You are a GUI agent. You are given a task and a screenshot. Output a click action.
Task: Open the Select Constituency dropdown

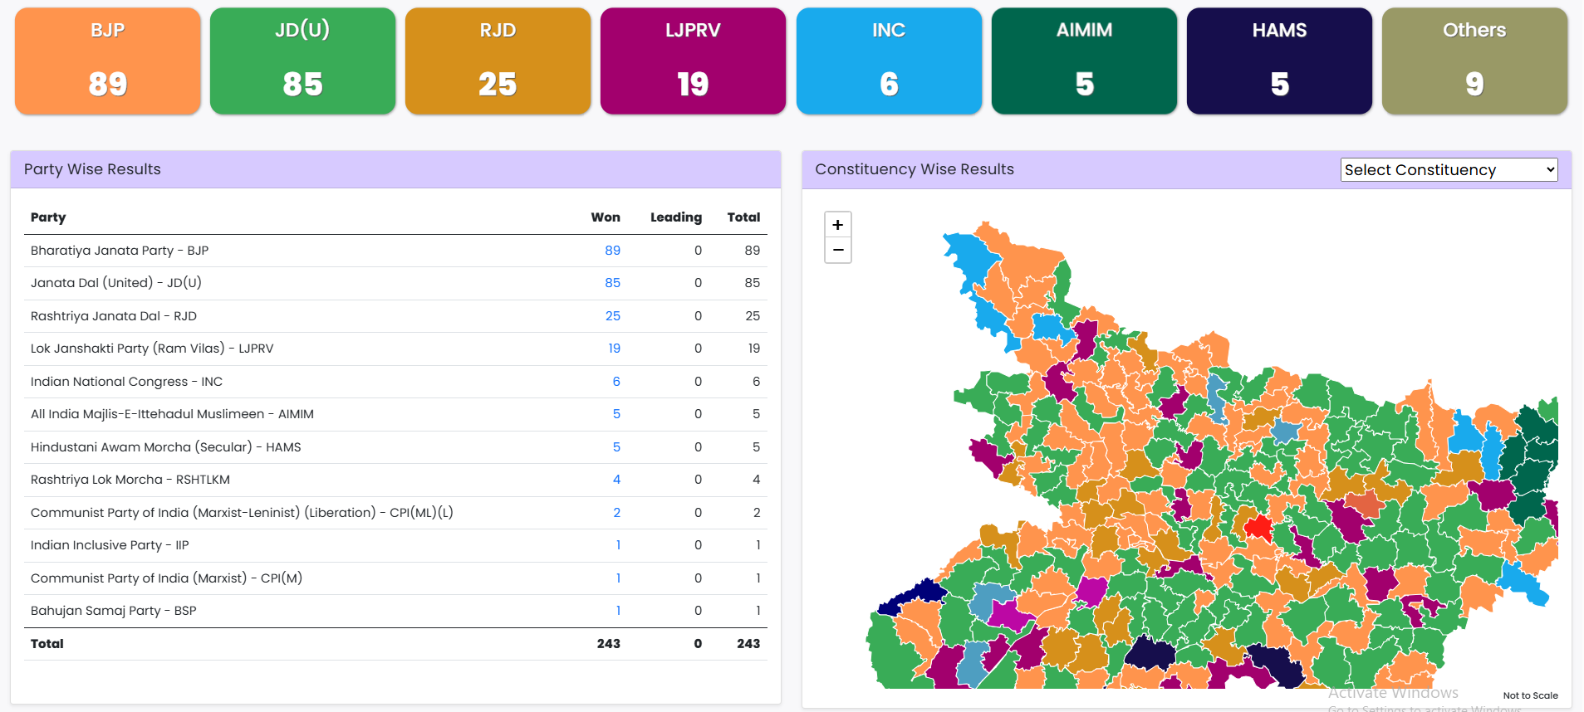click(x=1448, y=170)
